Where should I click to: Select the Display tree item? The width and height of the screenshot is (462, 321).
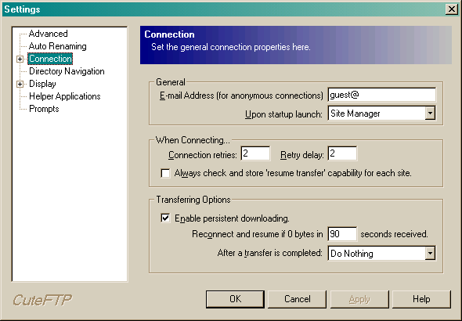pos(43,84)
